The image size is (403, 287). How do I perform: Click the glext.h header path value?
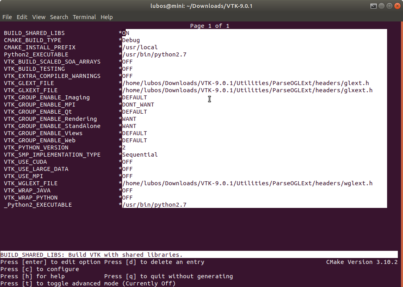(x=245, y=83)
